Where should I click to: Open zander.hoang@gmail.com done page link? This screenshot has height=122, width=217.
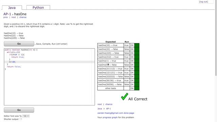[x=116, y=113]
